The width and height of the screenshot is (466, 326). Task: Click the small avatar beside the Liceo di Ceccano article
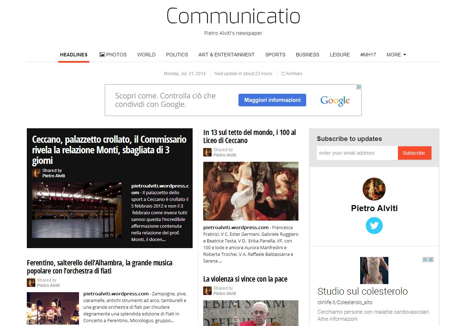click(x=207, y=152)
